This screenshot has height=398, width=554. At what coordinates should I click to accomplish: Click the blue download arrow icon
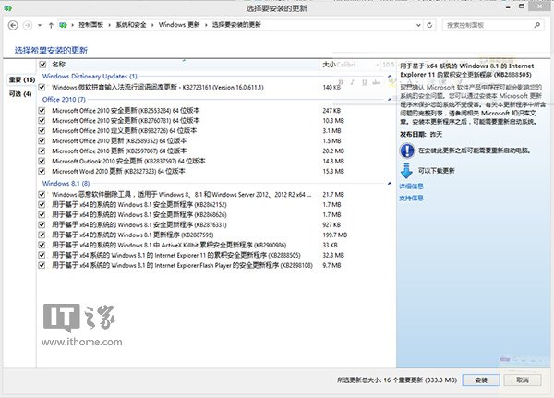click(406, 170)
